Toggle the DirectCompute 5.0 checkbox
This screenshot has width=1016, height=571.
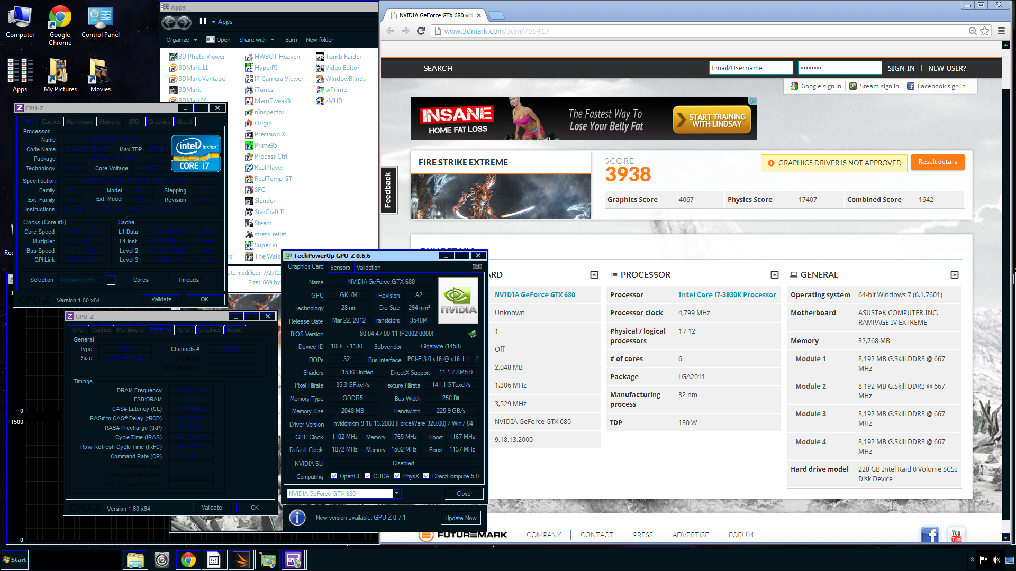coord(426,476)
